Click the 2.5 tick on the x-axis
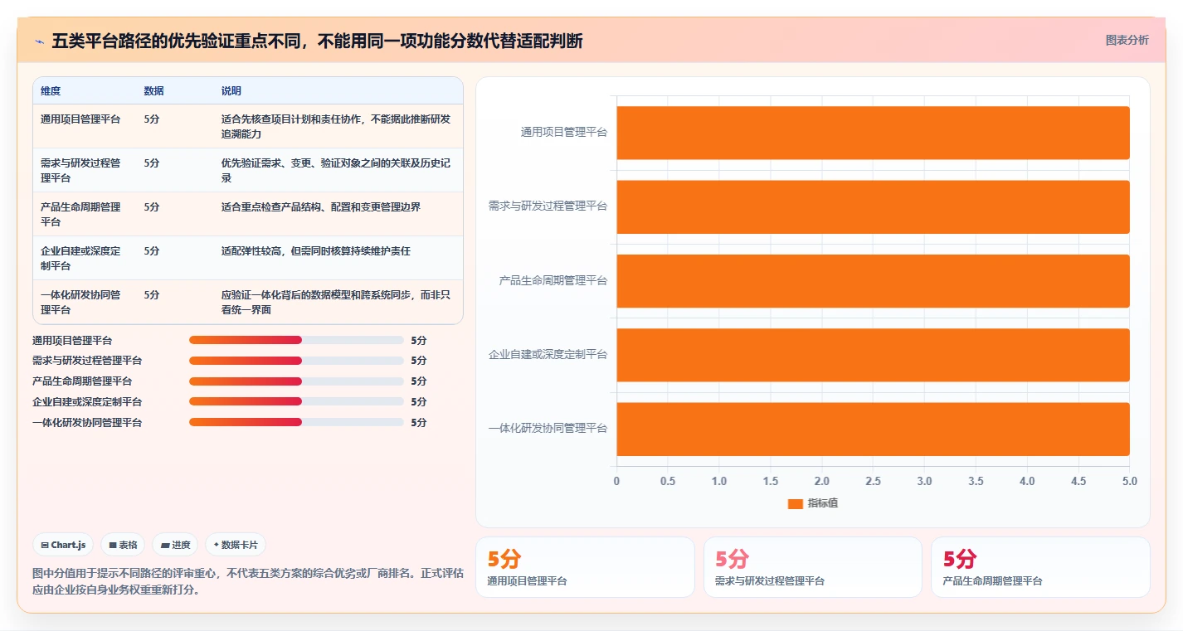The width and height of the screenshot is (1183, 631). [x=873, y=482]
